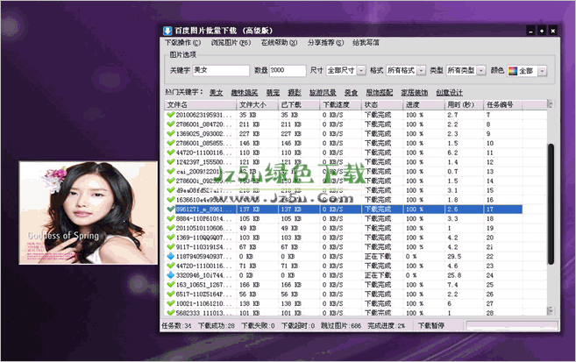Click the green check icon for 163_10651_1267
This screenshot has height=362, width=576.
tap(170, 285)
